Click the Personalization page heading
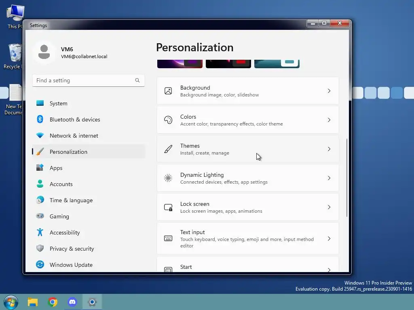The height and width of the screenshot is (310, 414). coord(194,48)
